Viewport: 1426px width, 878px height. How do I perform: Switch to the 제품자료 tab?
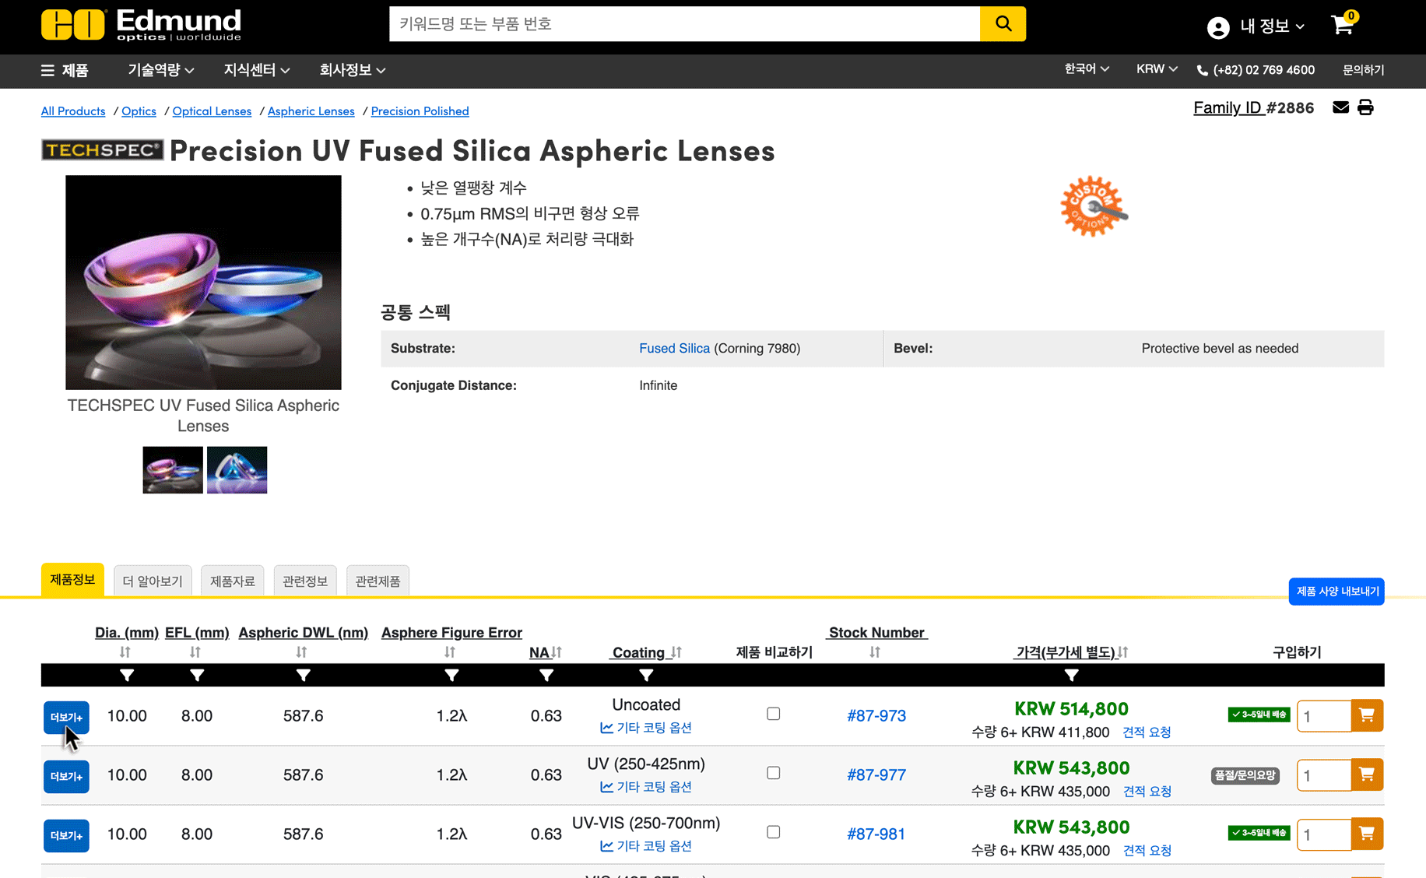pyautogui.click(x=232, y=581)
